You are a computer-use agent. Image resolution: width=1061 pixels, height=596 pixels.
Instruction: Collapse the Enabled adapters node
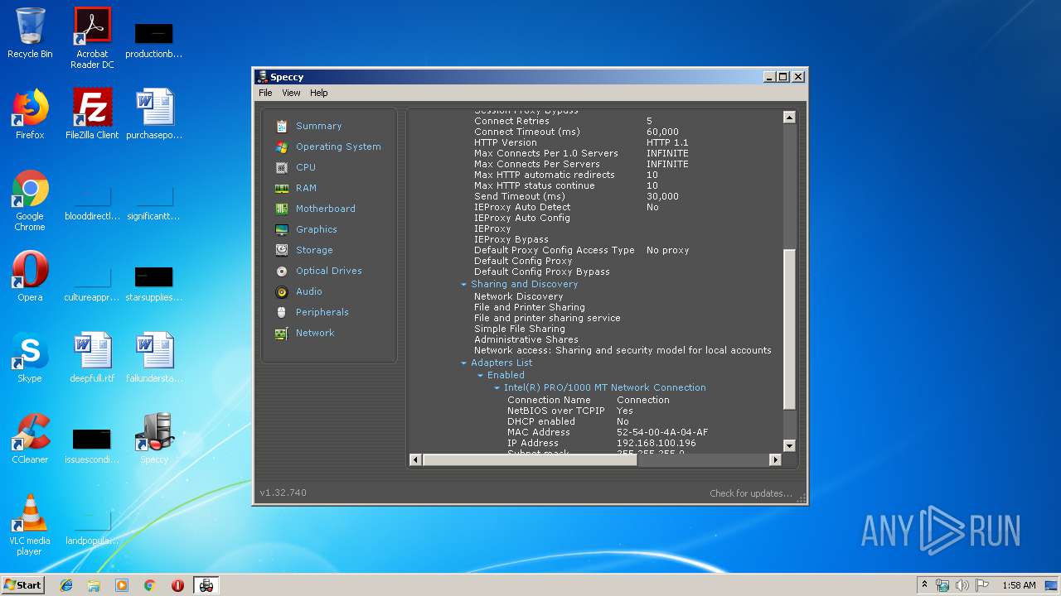point(481,376)
